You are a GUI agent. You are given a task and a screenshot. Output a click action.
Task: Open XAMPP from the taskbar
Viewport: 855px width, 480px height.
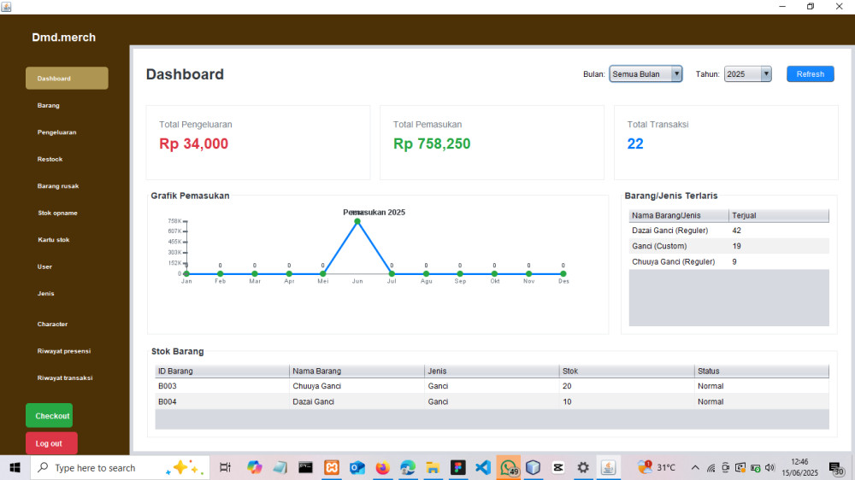tap(332, 467)
